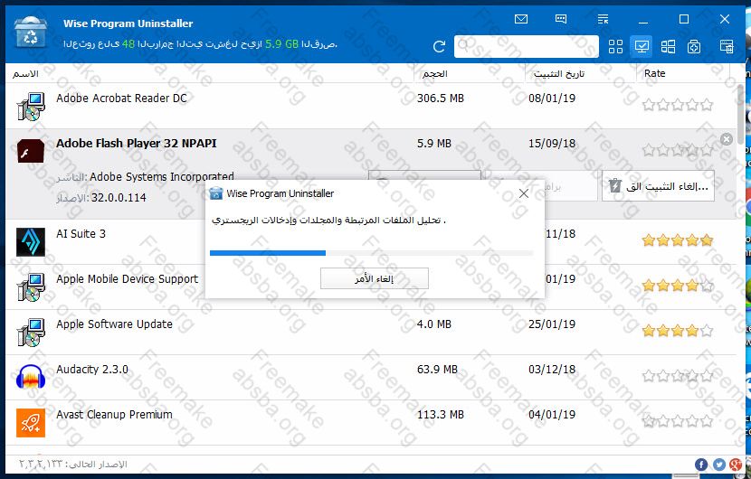This screenshot has width=751, height=479.
Task: Select the Adobe Flash Player 32 NPAPI title
Action: pos(136,143)
